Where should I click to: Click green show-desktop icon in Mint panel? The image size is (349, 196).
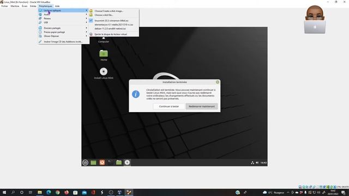pos(93,163)
